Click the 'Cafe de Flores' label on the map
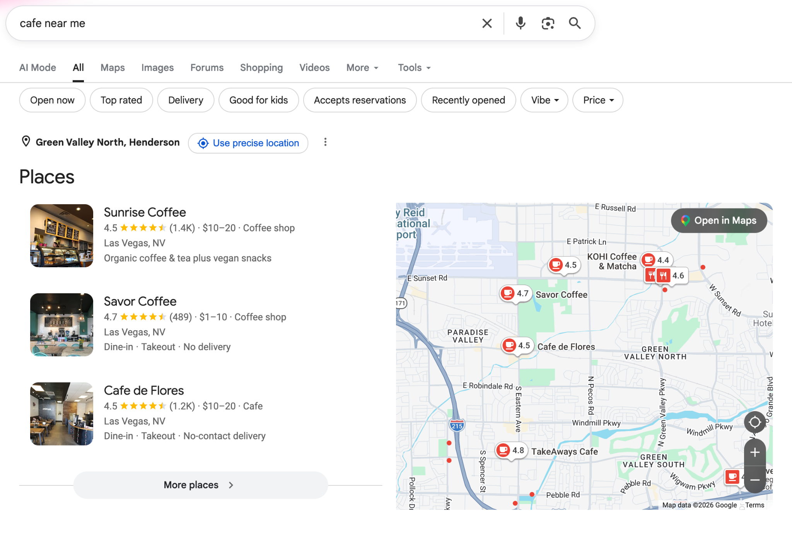 [x=566, y=347]
